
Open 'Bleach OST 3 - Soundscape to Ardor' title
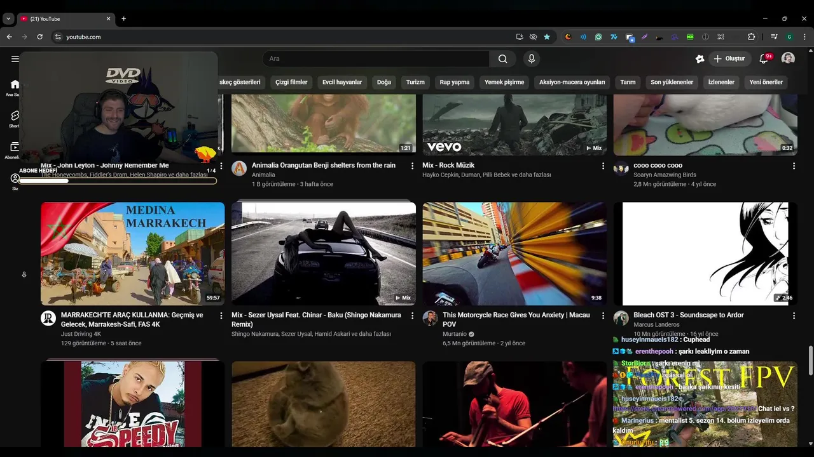pyautogui.click(x=689, y=315)
